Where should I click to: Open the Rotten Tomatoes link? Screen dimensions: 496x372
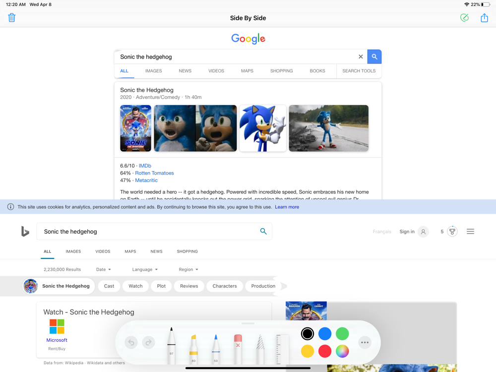pyautogui.click(x=154, y=173)
